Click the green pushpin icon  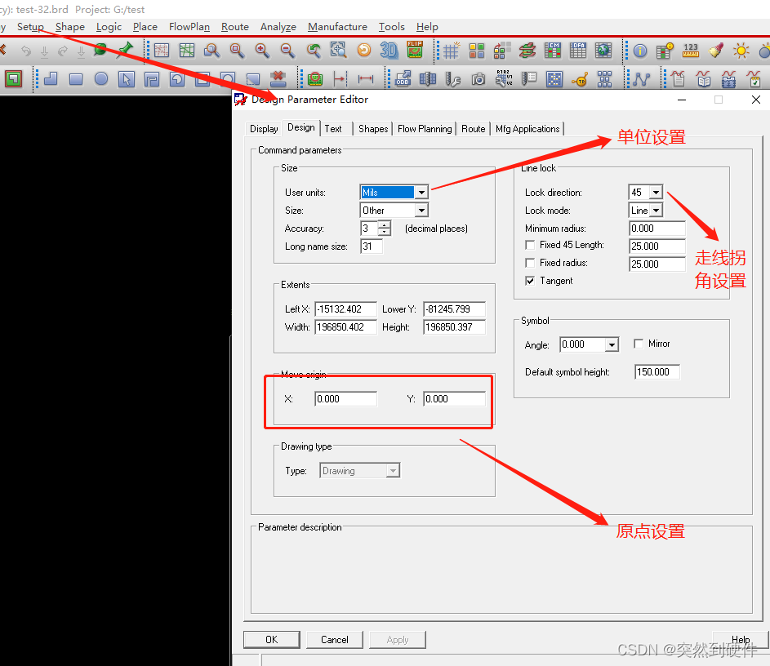point(125,50)
